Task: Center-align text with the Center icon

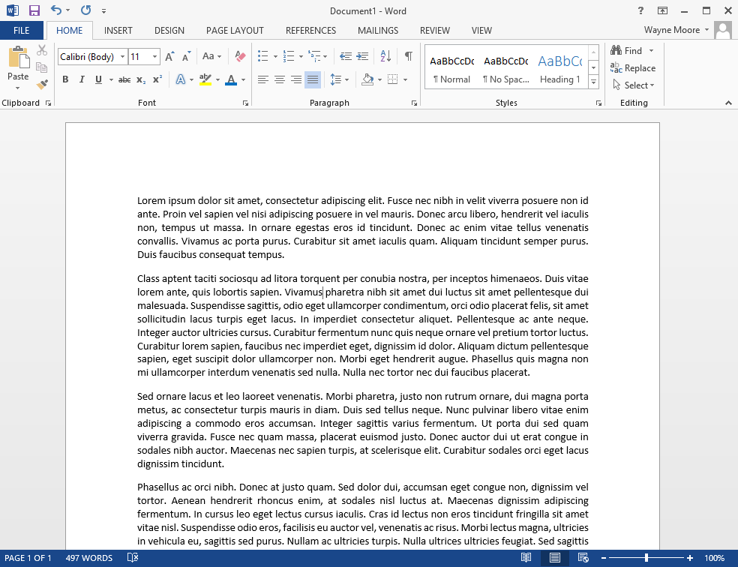Action: (x=280, y=79)
